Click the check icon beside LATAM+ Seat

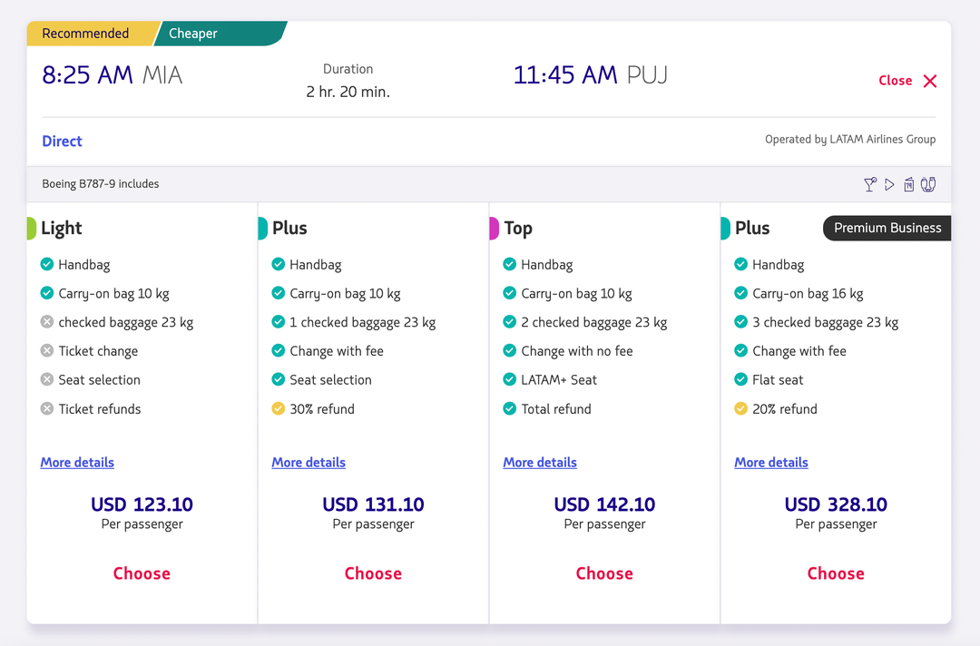pyautogui.click(x=508, y=379)
